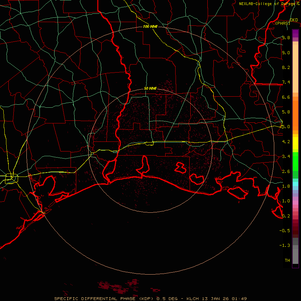The width and height of the screenshot is (301, 301).
Task: Click the 8.2 scale value
Action: click(x=286, y=67)
